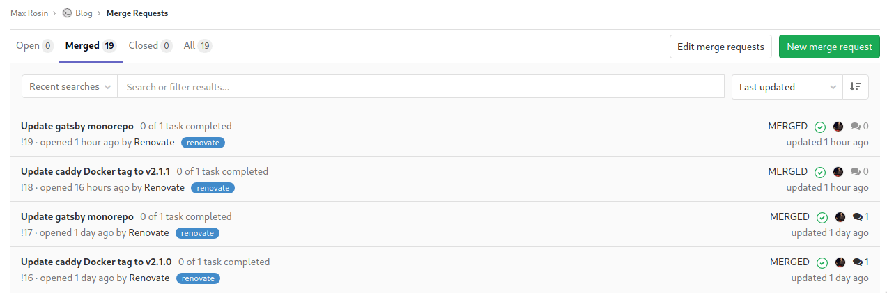The height and width of the screenshot is (293, 887).
Task: Click assignee avatar on merge request !18
Action: point(838,171)
